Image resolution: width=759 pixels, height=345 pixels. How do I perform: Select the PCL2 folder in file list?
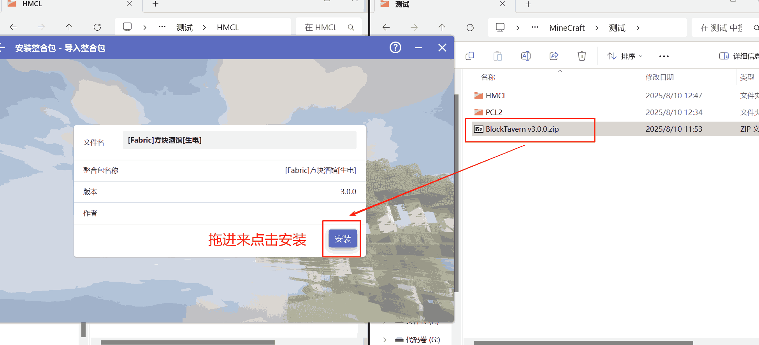point(494,112)
